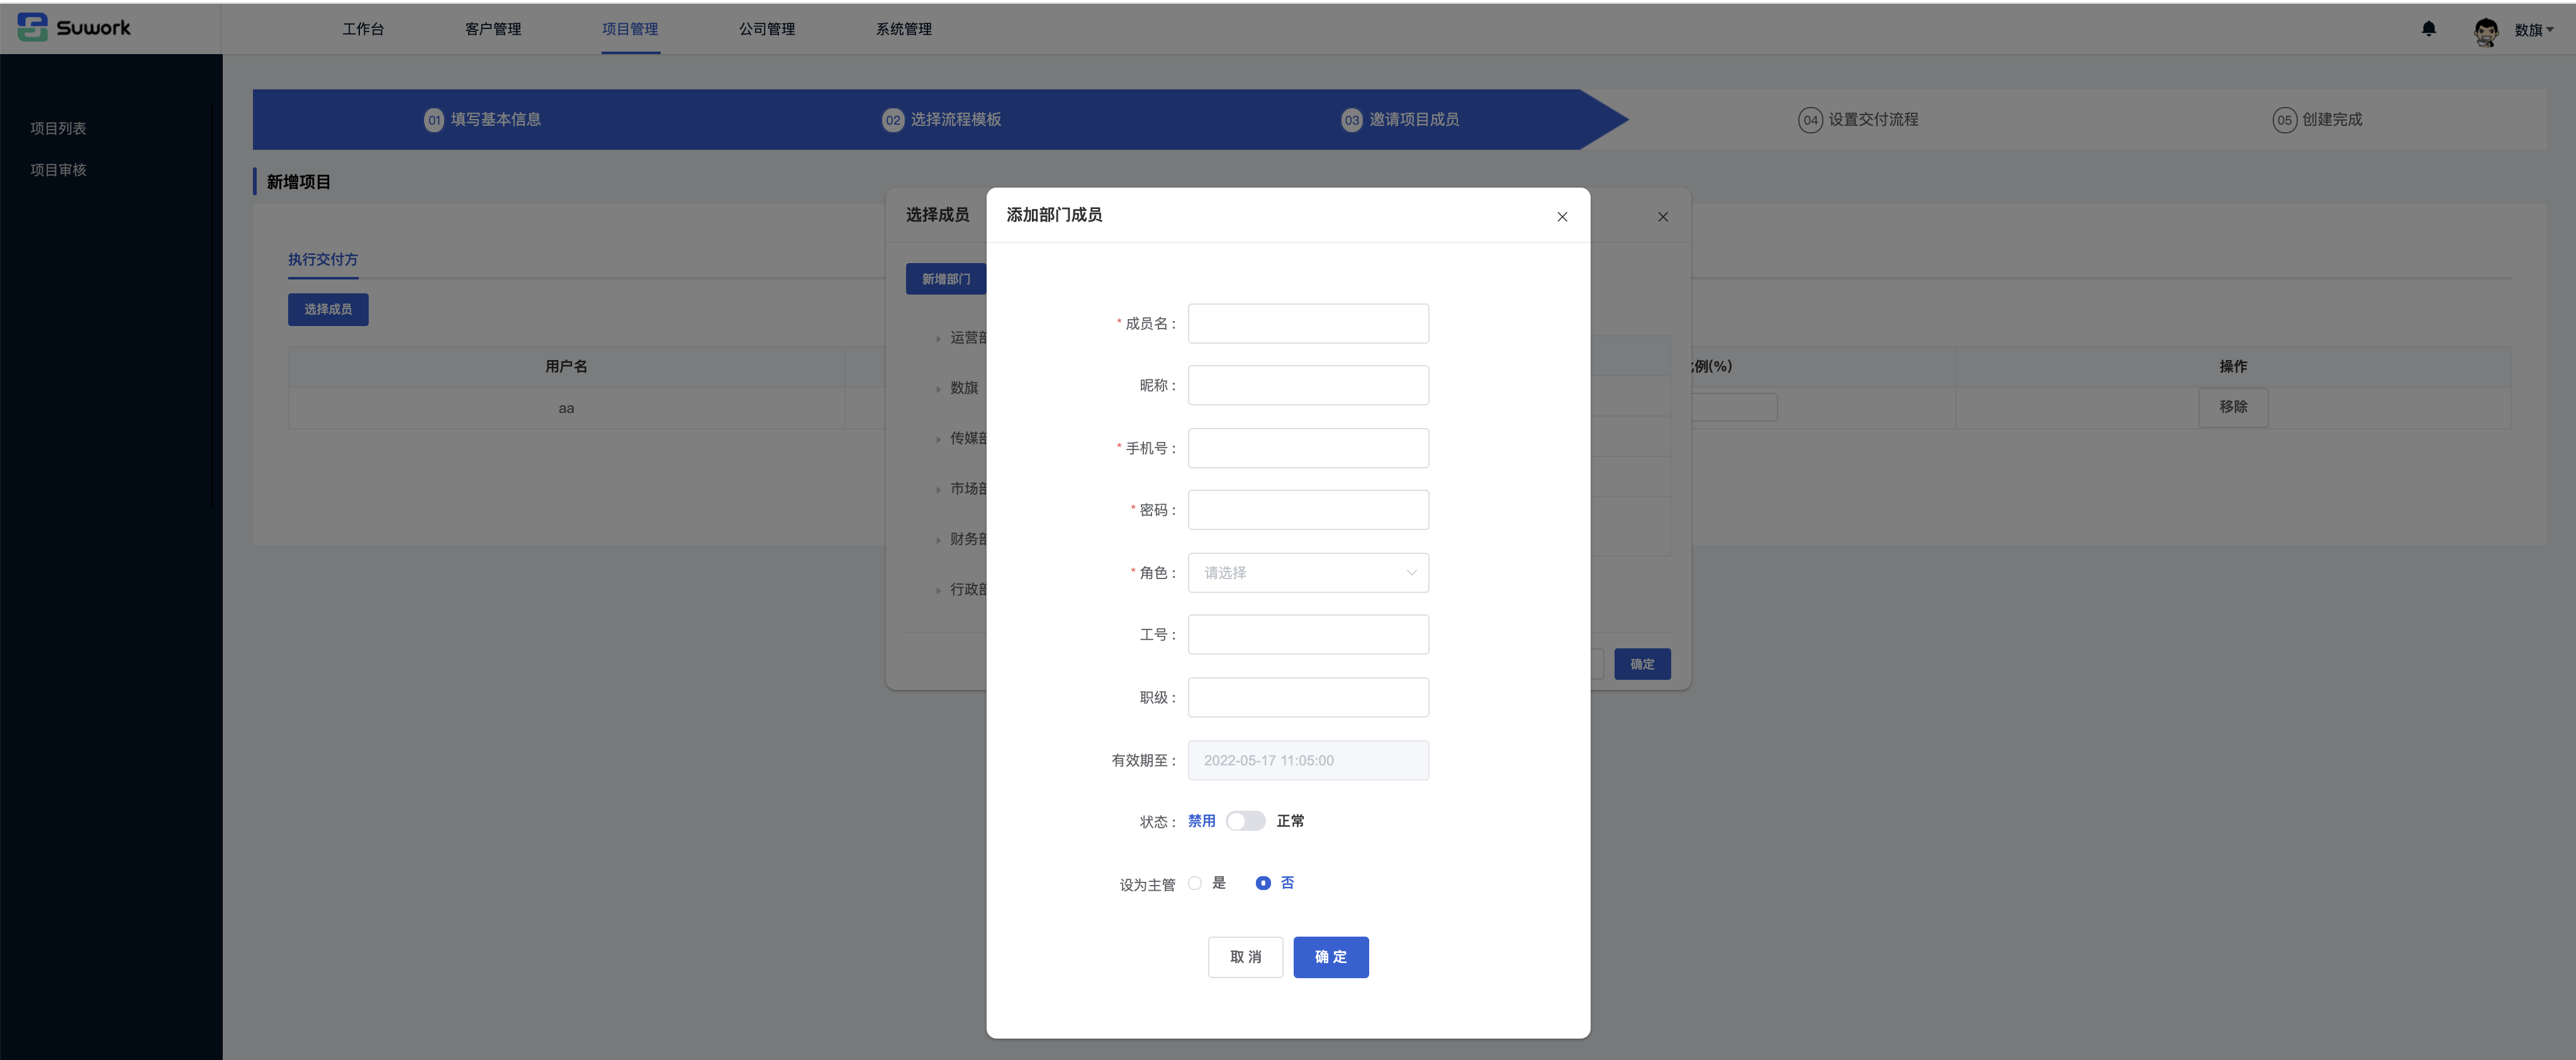2576x1060 pixels.
Task: Click the 正常 status label
Action: (x=1290, y=821)
